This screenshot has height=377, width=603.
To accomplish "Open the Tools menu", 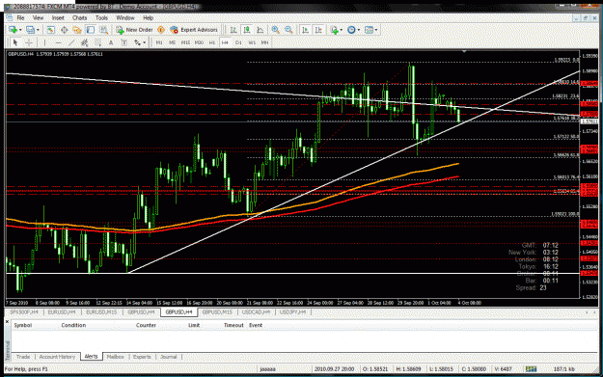I will (101, 17).
